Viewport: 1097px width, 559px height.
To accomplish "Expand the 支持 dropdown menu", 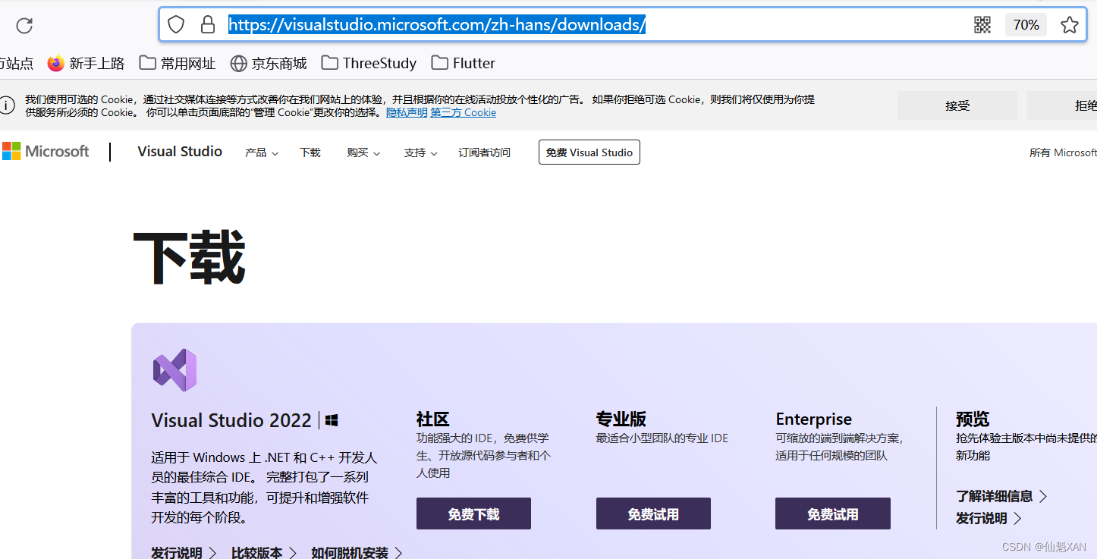I will [421, 152].
